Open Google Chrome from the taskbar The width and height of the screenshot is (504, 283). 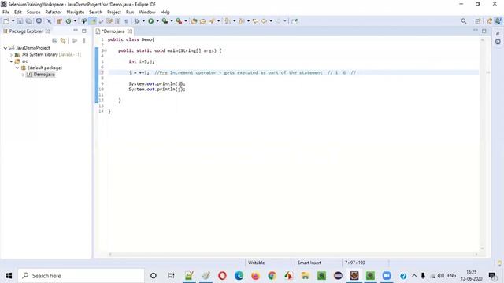click(272, 276)
